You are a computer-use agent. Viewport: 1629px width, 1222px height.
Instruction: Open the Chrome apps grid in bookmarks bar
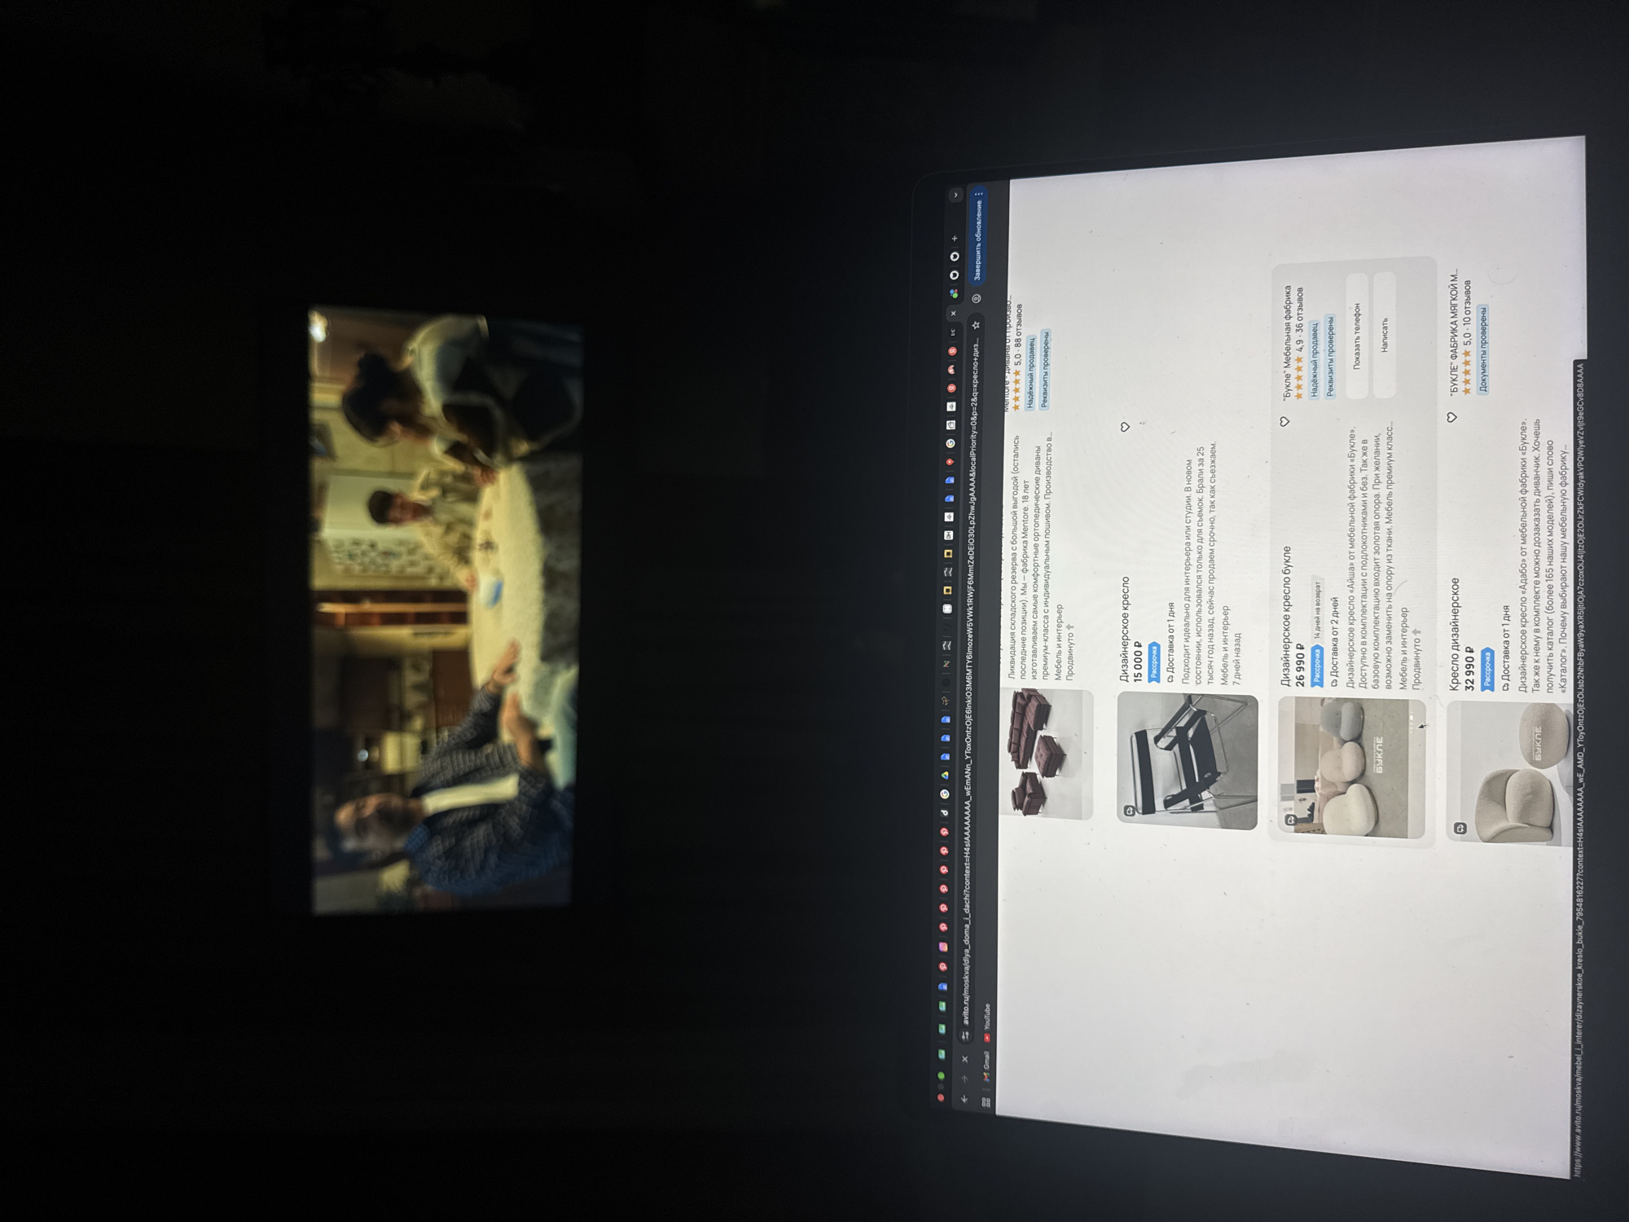[x=986, y=1102]
